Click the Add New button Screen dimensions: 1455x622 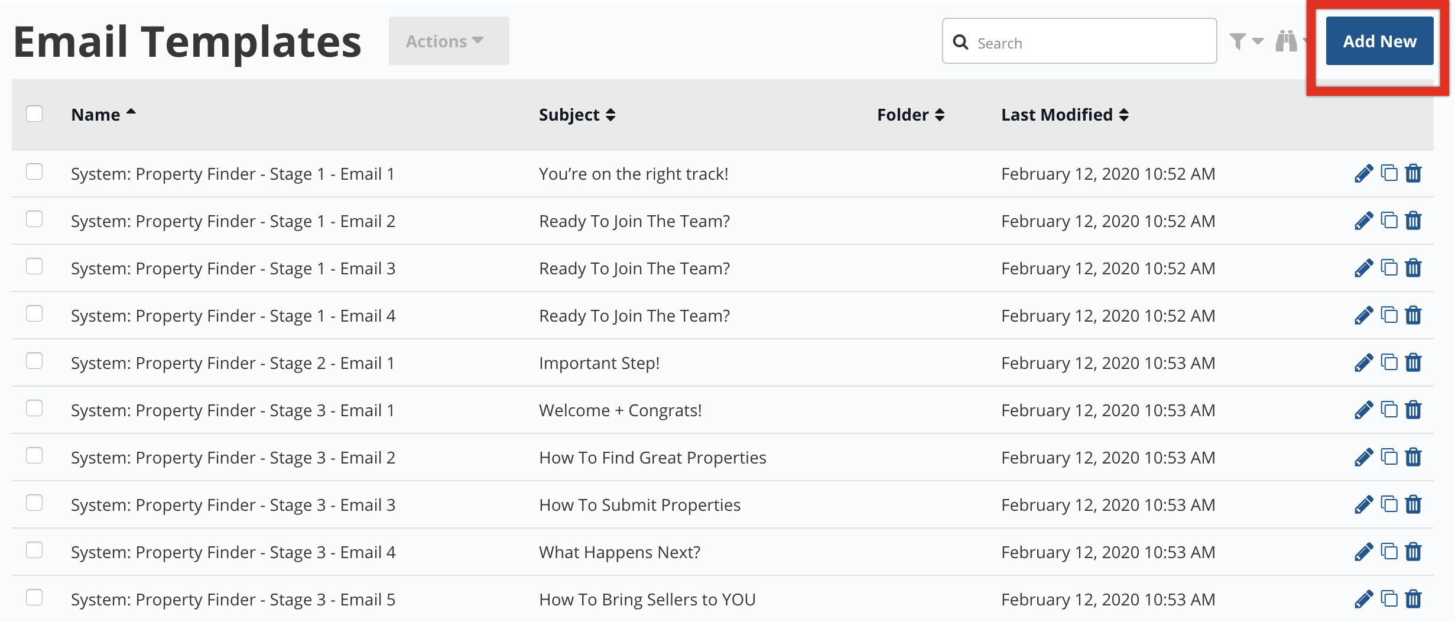pos(1379,41)
